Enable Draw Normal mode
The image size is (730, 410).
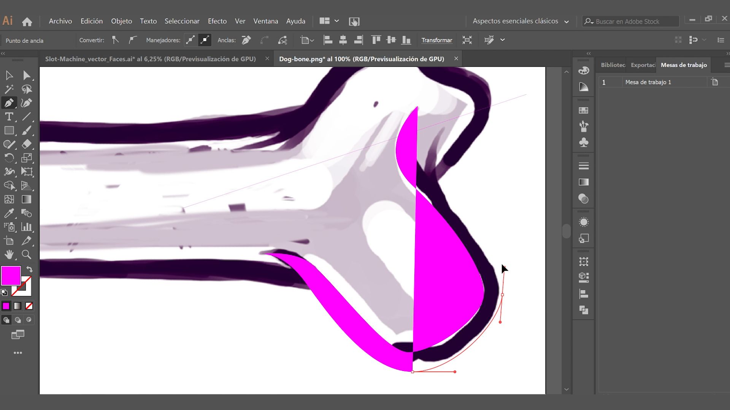coord(6,320)
